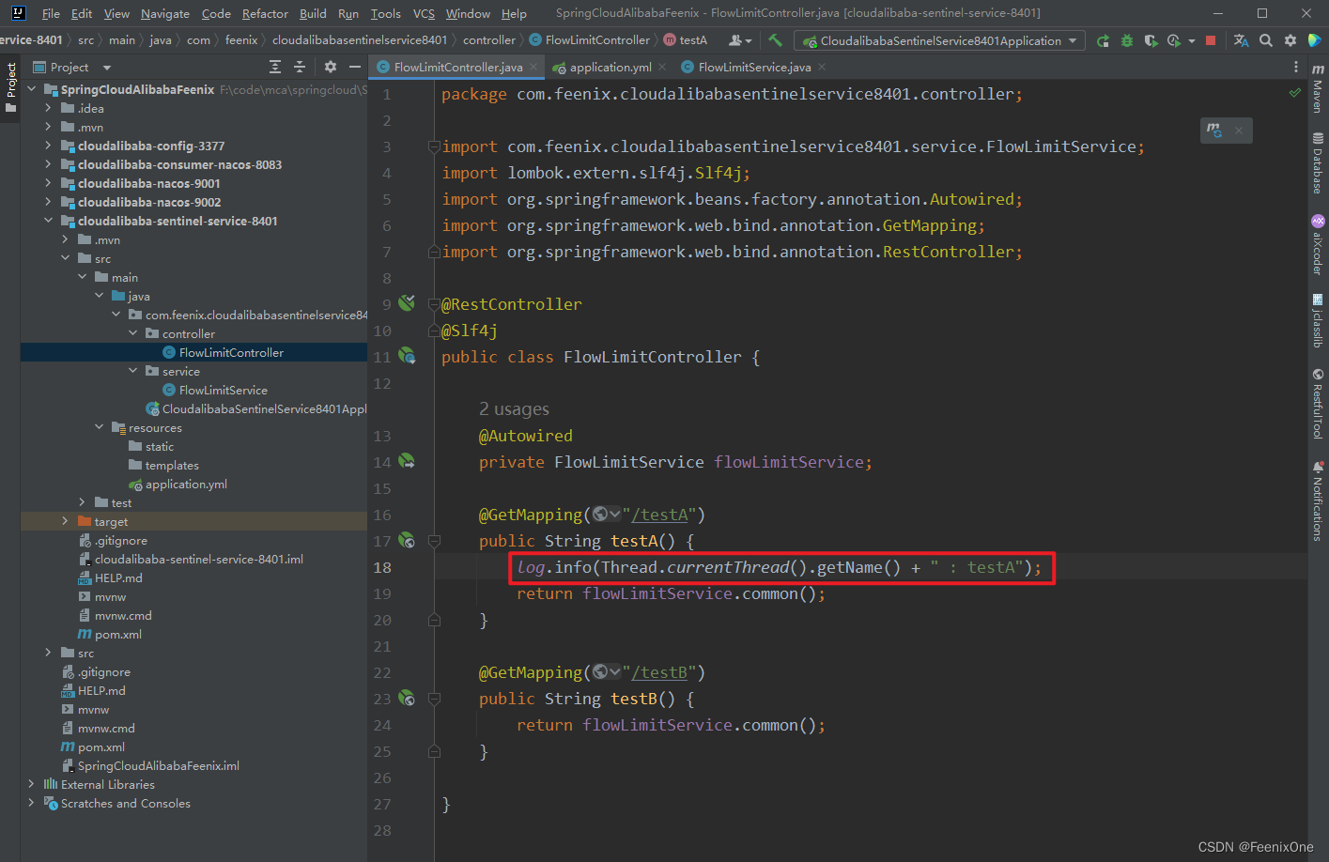
Task: Open the Refactor menu
Action: (x=265, y=13)
